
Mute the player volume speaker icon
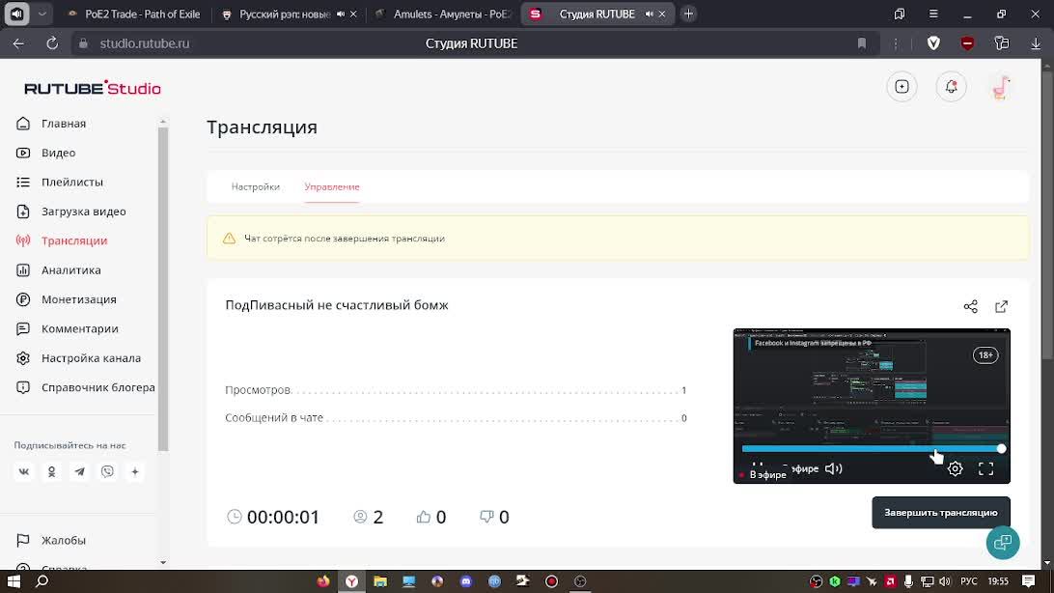tap(834, 468)
